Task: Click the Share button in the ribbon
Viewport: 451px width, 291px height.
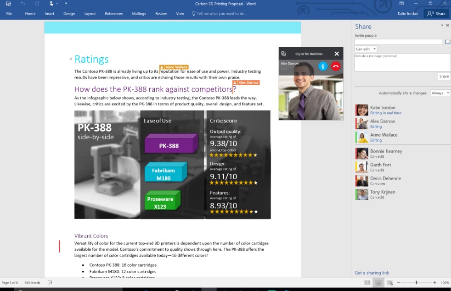Action: pos(436,13)
